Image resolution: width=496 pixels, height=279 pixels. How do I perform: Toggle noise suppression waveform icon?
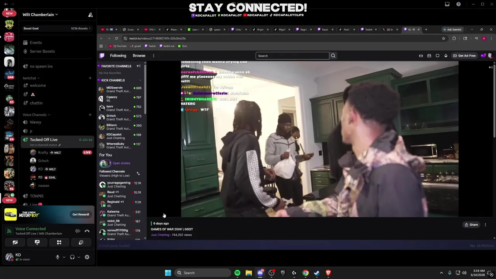[x=77, y=231]
